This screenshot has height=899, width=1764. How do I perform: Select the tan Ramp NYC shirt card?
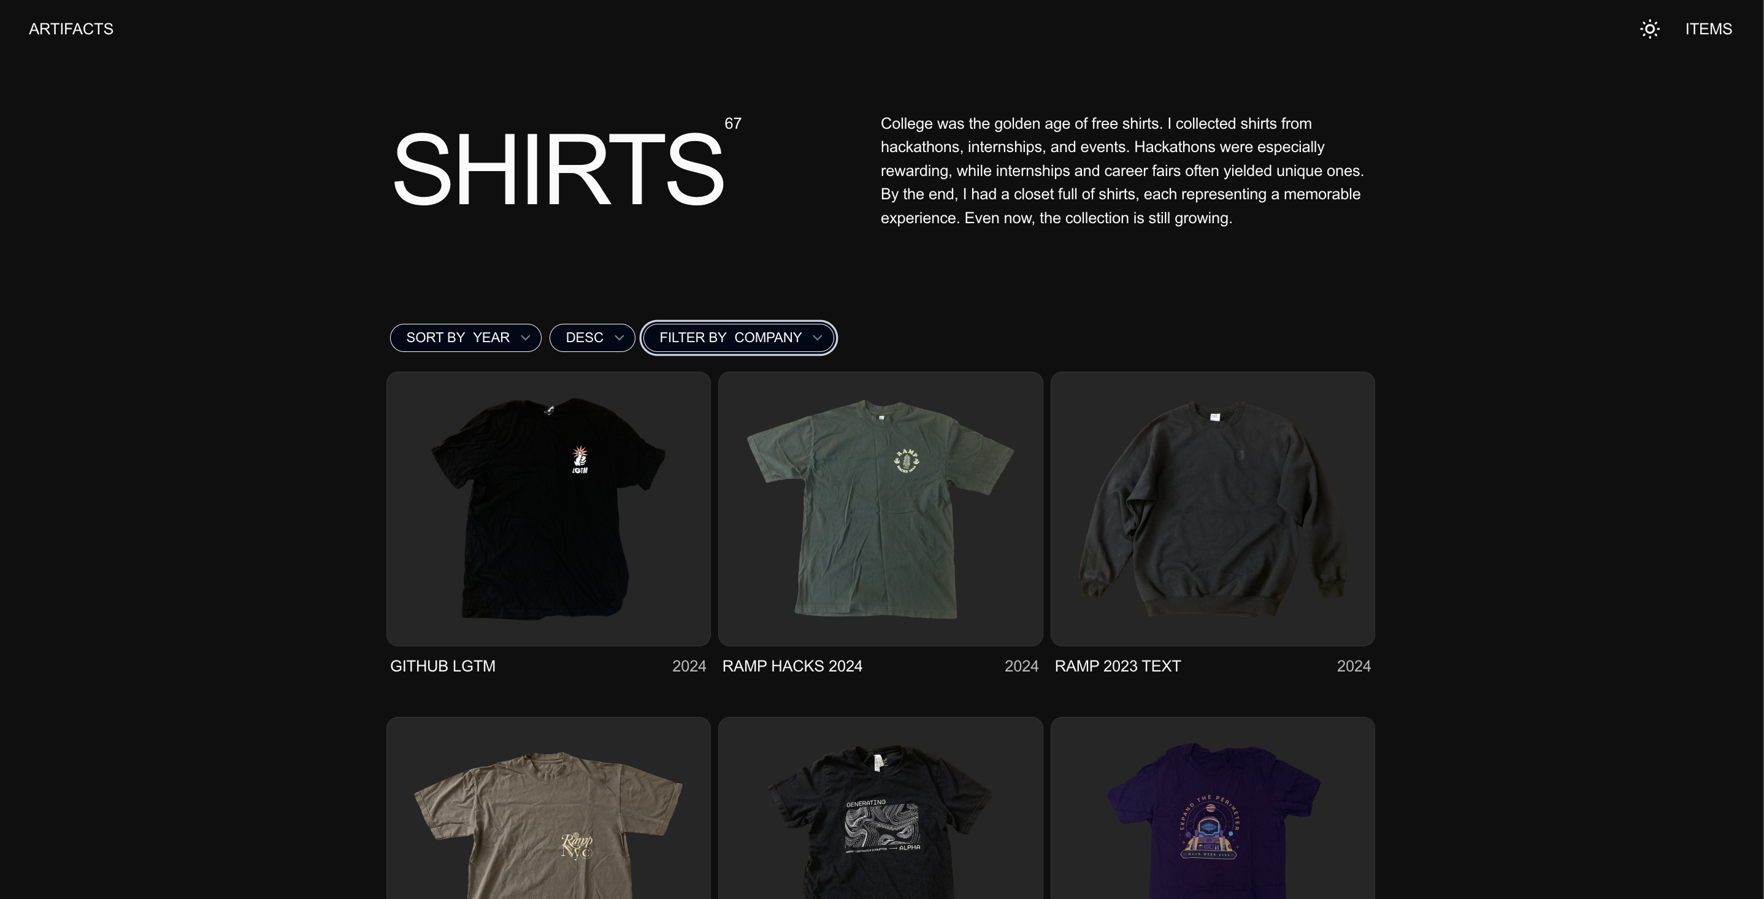(x=548, y=808)
